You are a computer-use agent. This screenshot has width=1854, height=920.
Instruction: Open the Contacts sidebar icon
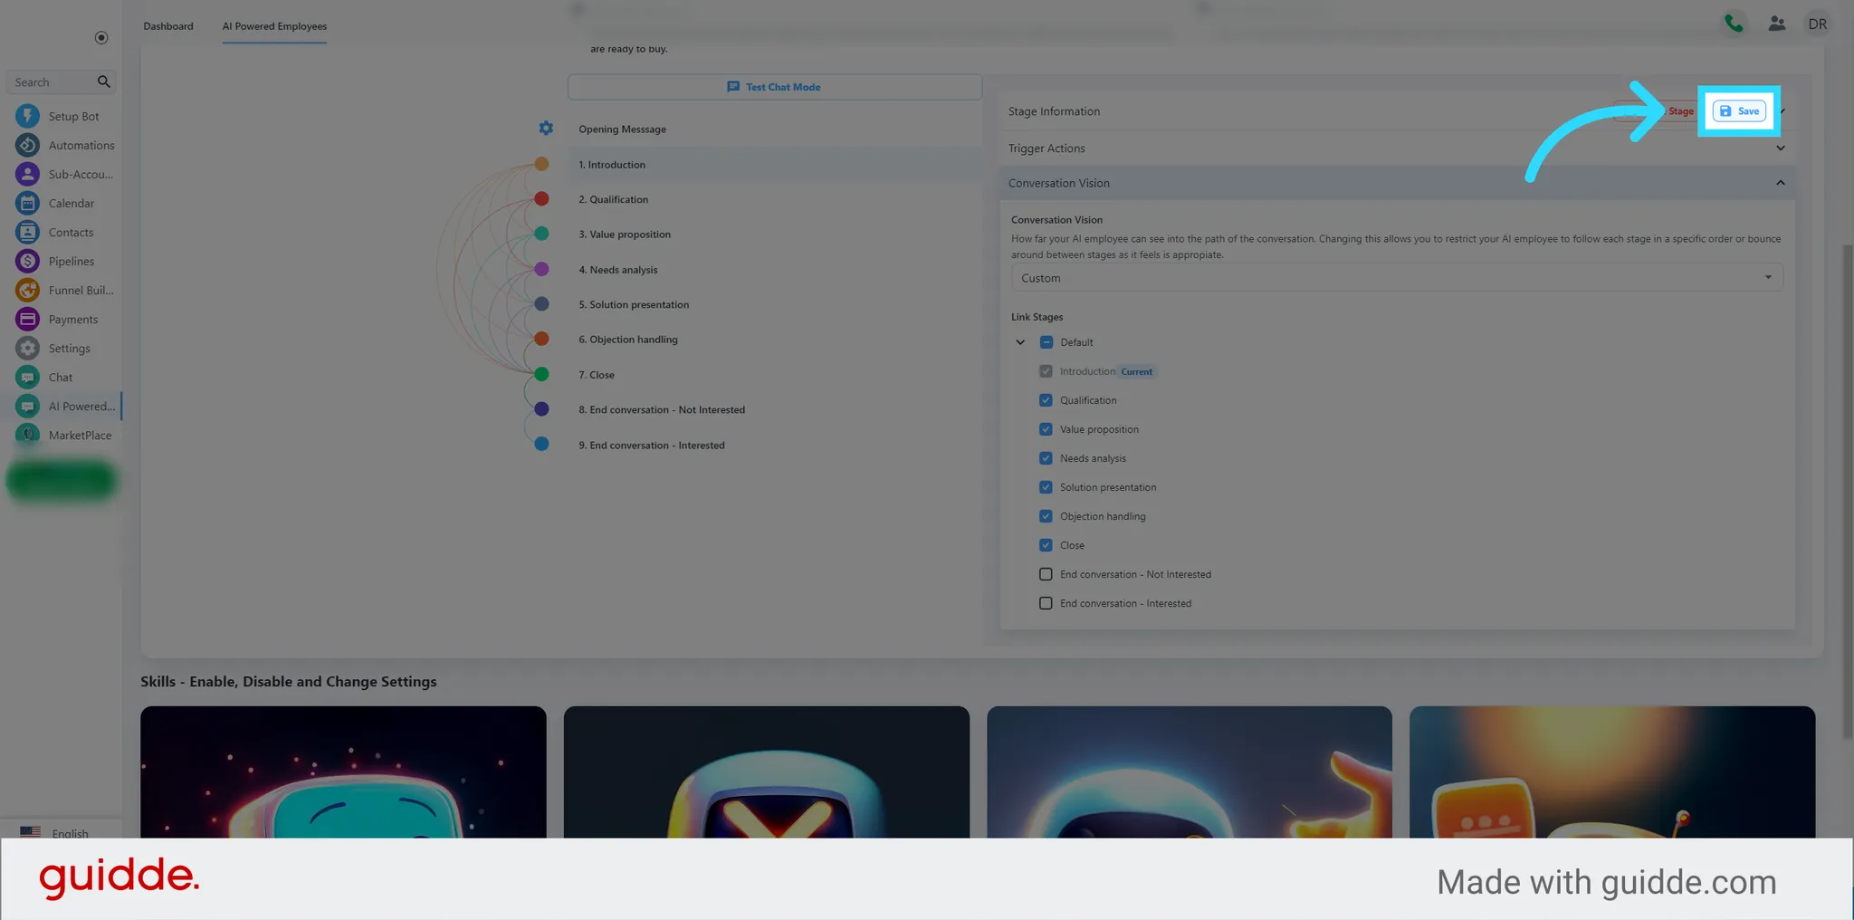point(27,232)
